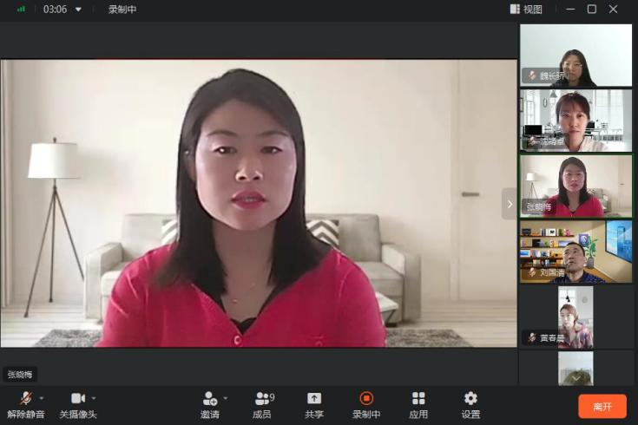Open the Apps (应用) panel
The width and height of the screenshot is (638, 425).
point(418,404)
